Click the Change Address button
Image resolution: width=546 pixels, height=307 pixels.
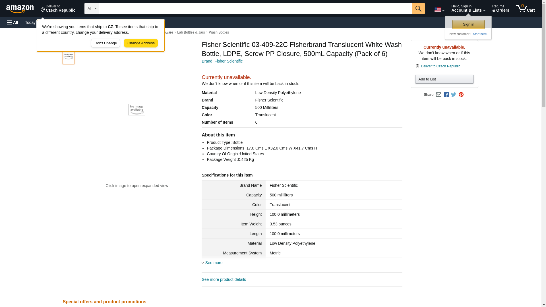141,43
